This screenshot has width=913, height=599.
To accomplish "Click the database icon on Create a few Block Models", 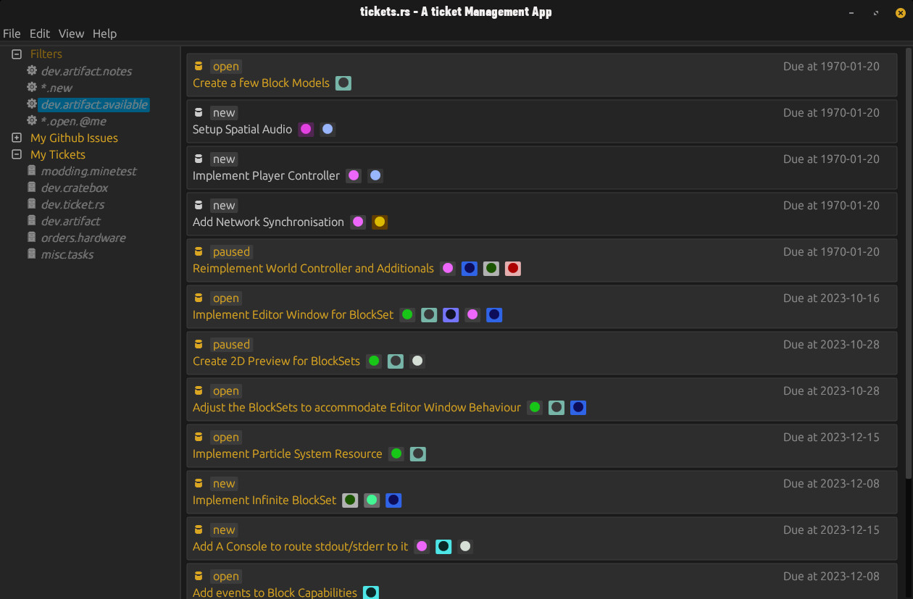I will 199,66.
